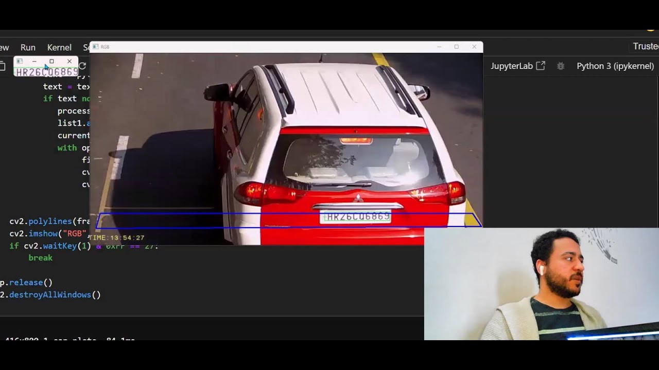The height and width of the screenshot is (370, 659).
Task: Click the small plate window's app icon
Action: (x=20, y=61)
